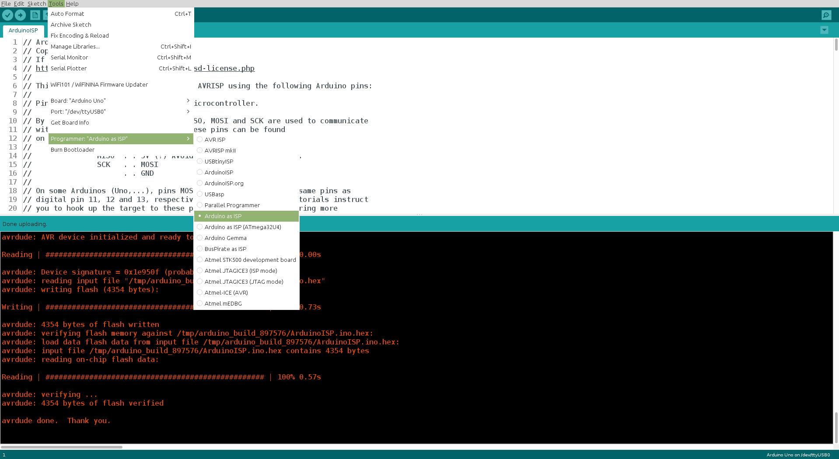Click the New sketch file icon

point(35,15)
